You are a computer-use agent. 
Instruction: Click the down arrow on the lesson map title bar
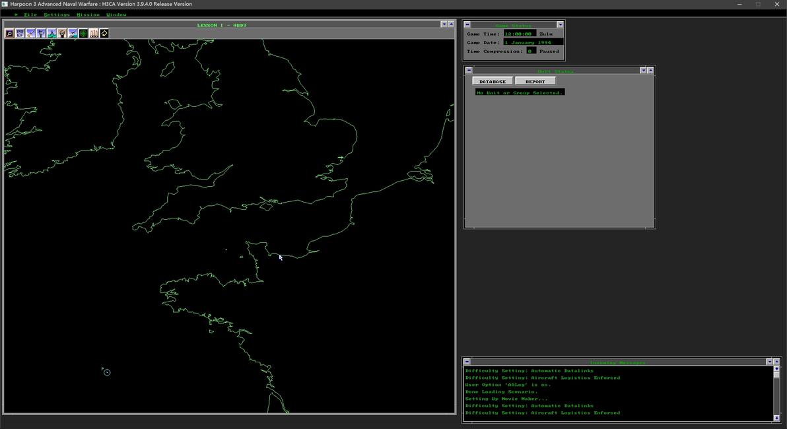tap(444, 24)
